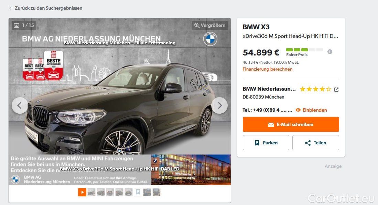The width and height of the screenshot is (378, 205).
Task: Park this vehicle with Parken button
Action: (266, 143)
